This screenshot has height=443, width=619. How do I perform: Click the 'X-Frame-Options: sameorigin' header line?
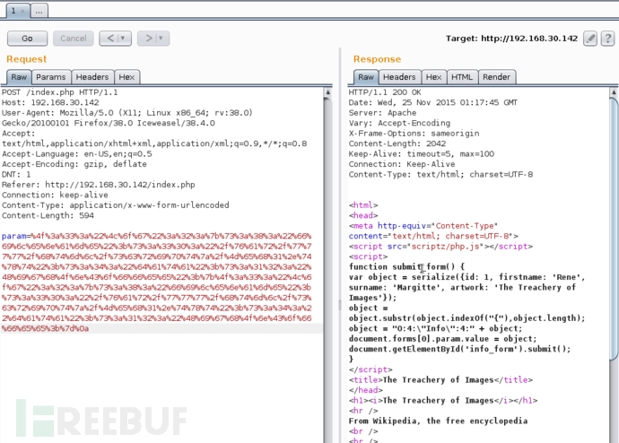point(414,134)
